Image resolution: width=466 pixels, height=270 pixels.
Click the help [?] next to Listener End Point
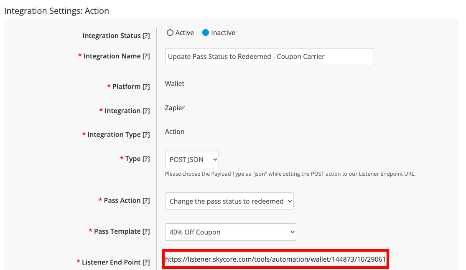point(146,262)
